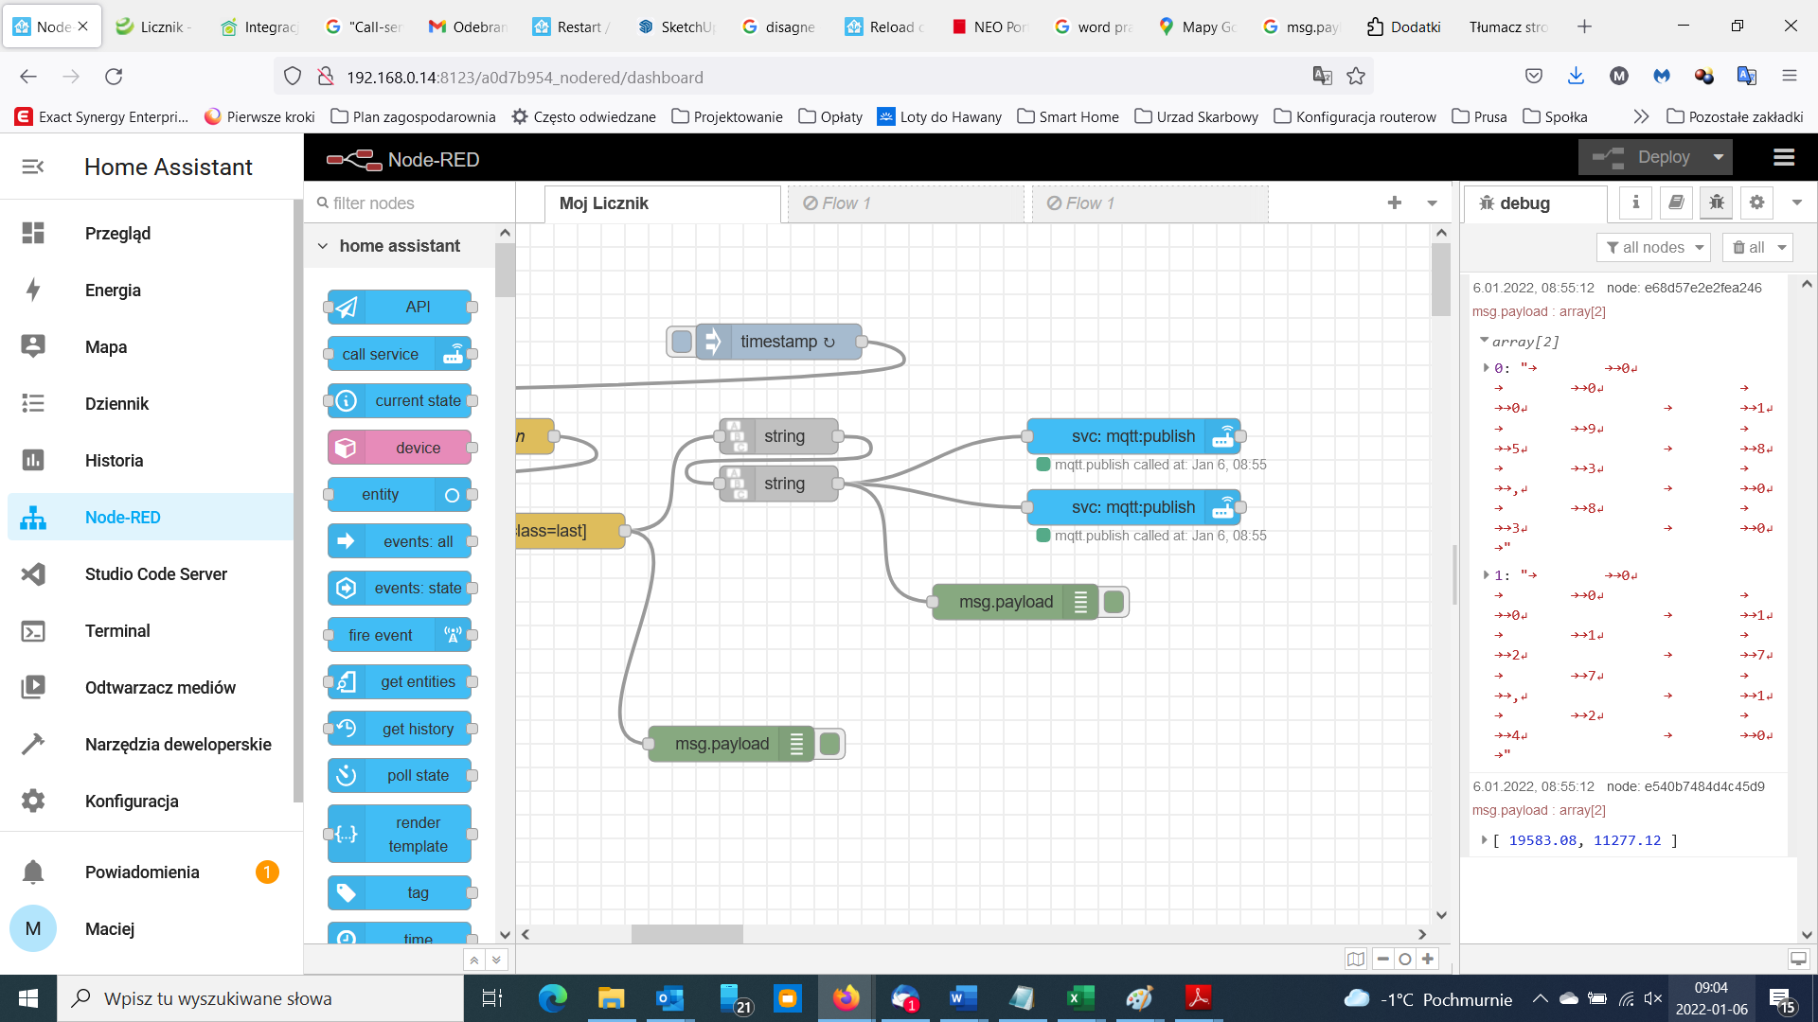Open debug panel in a new window
1818x1022 pixels.
1798,959
